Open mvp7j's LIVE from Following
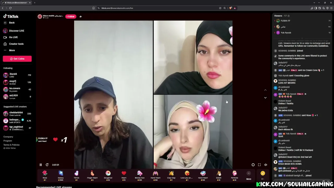The image size is (334, 188). [x=17, y=82]
